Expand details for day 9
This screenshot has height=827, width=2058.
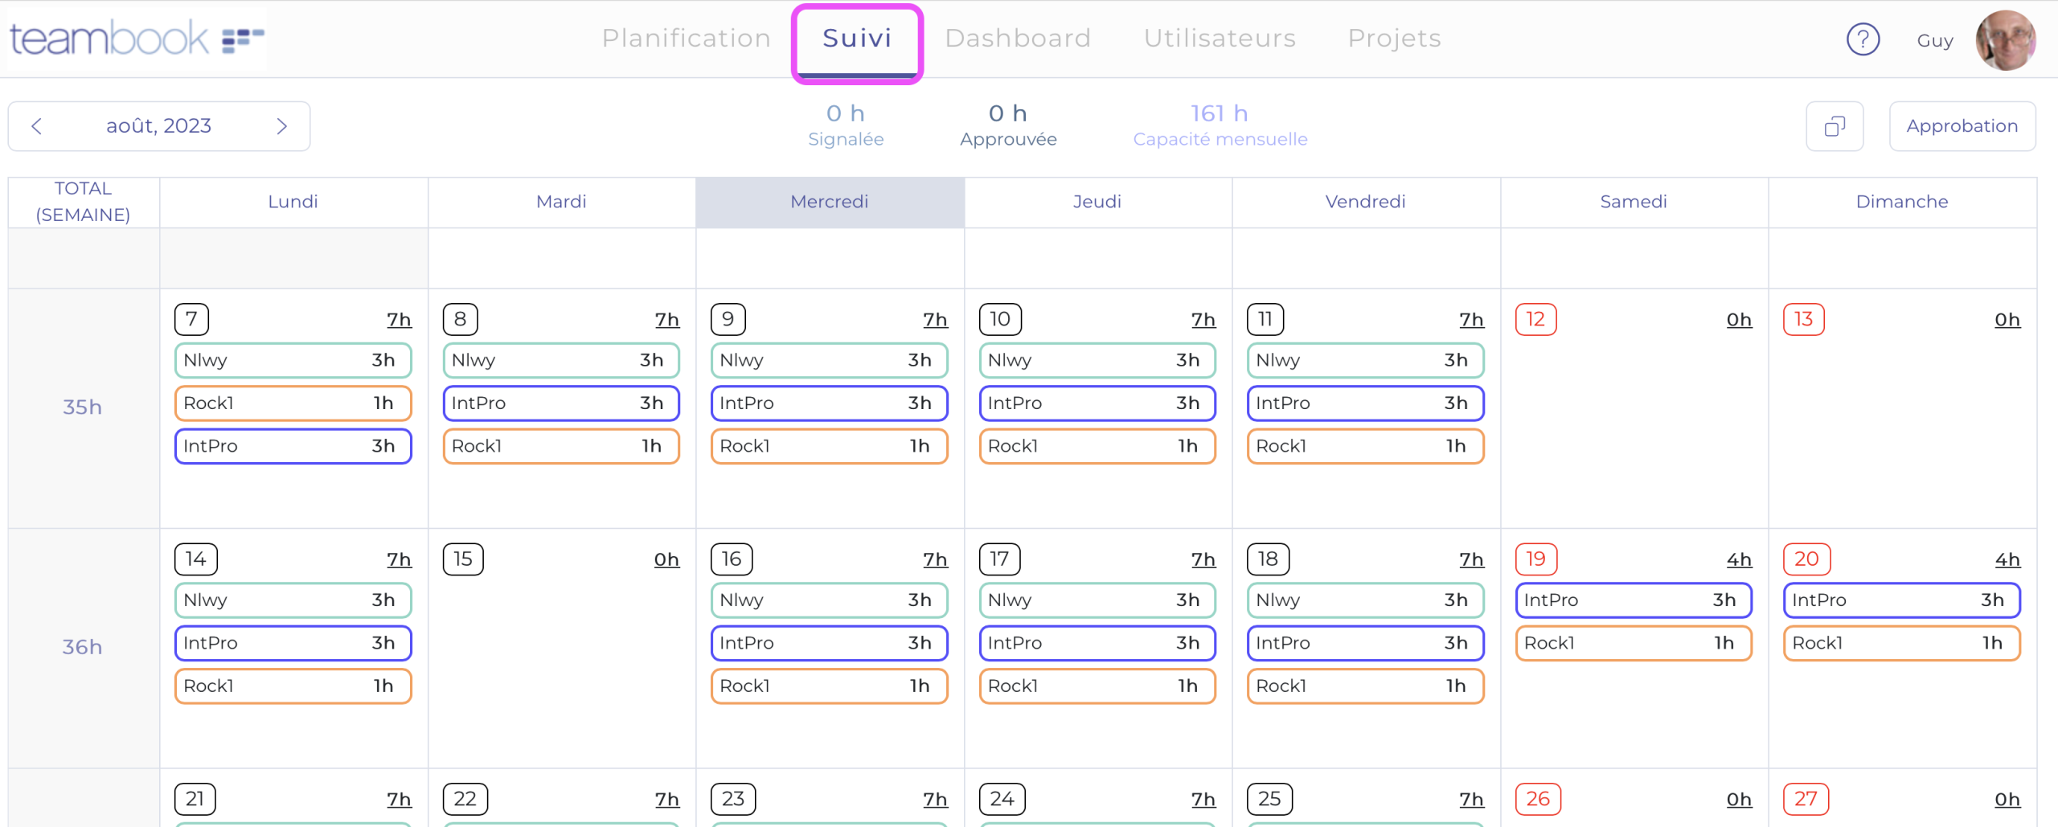(x=727, y=318)
